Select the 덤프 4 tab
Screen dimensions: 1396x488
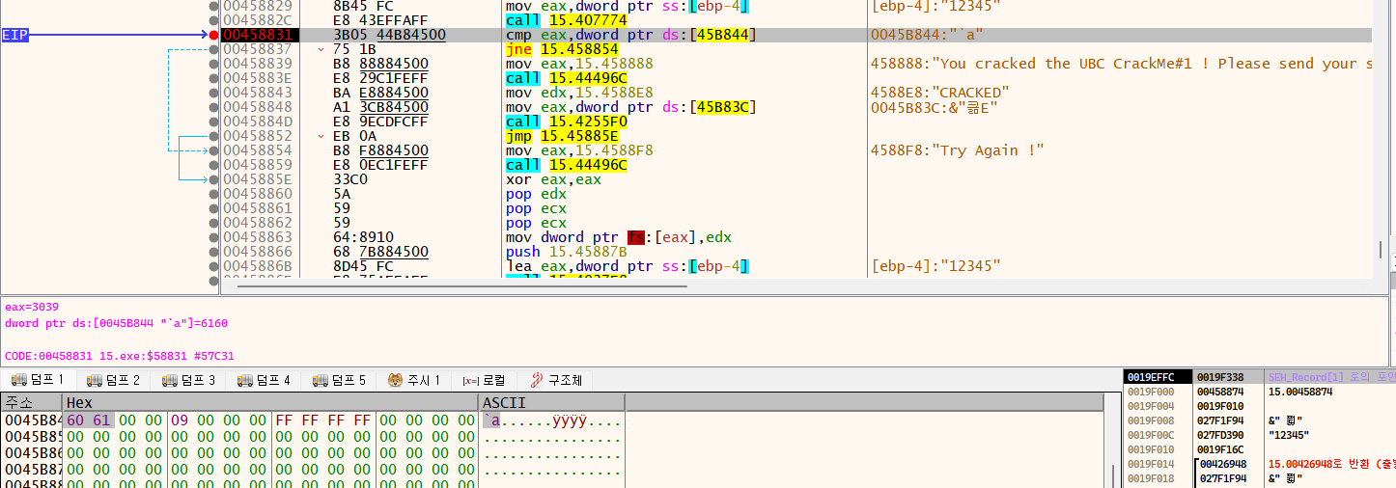(265, 380)
